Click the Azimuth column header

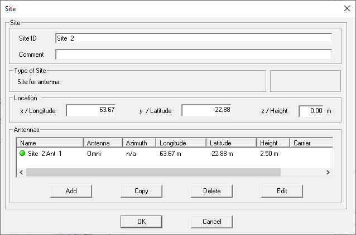coord(138,143)
